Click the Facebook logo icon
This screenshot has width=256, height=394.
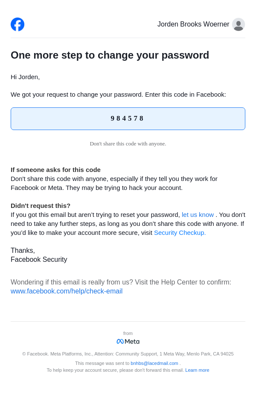click(x=17, y=24)
